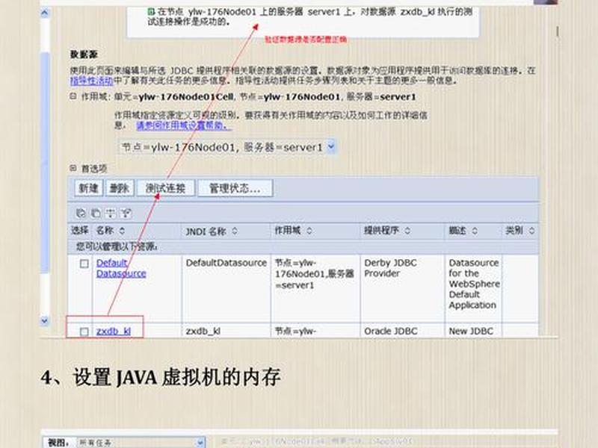Collapse the 作用域 section expander

point(73,96)
